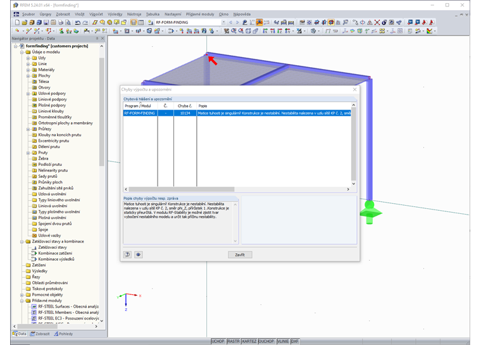The height and width of the screenshot is (345, 481).
Task: Expand the Uzly tree node
Action: 28,58
